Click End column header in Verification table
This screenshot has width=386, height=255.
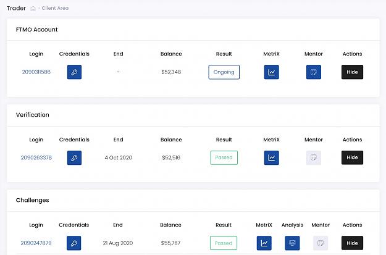(119, 140)
